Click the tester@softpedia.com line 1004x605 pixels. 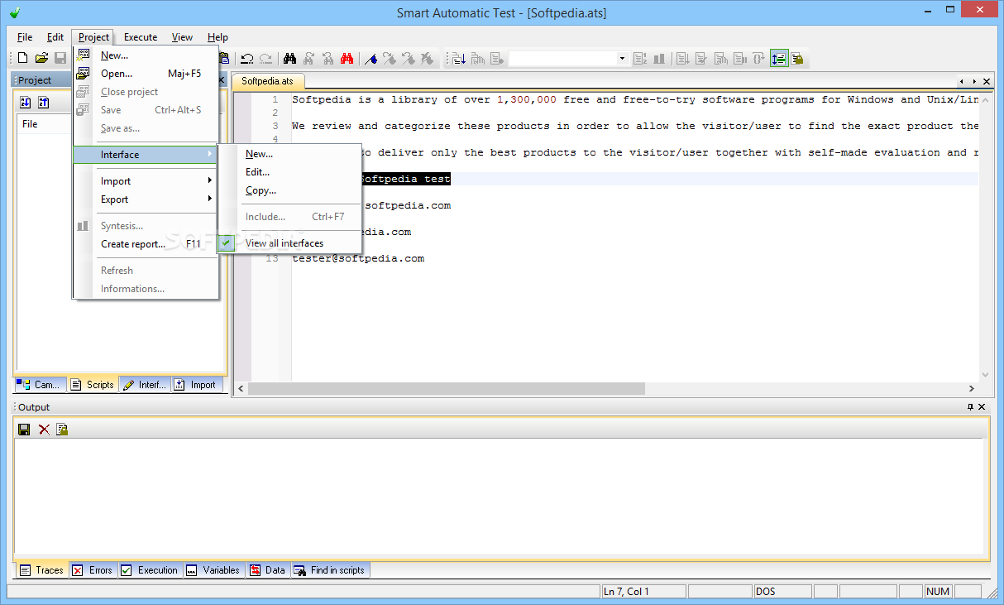358,258
